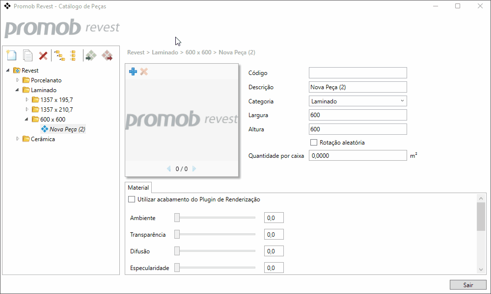Viewport: 491px width, 294px height.
Task: Select the Material tab
Action: point(138,188)
